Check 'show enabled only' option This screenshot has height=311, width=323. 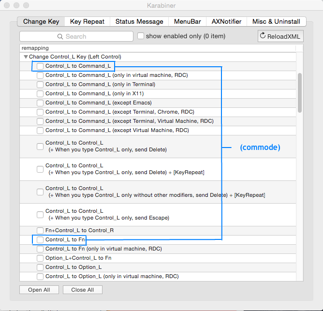click(x=141, y=36)
